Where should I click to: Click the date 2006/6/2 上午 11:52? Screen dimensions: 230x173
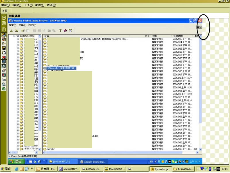coord(182,88)
